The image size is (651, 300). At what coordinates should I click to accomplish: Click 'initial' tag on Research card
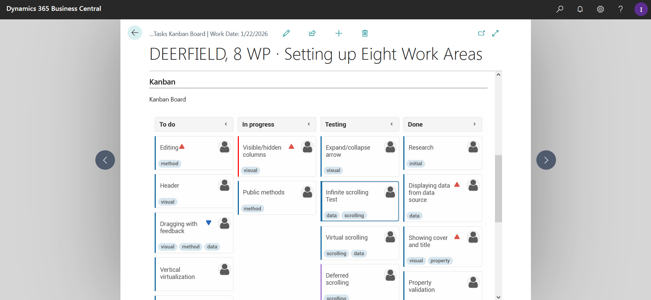[416, 164]
